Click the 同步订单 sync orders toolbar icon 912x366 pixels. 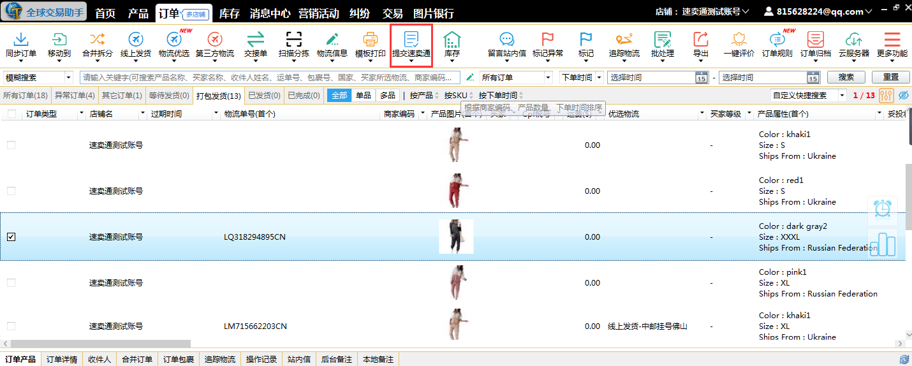tap(21, 40)
